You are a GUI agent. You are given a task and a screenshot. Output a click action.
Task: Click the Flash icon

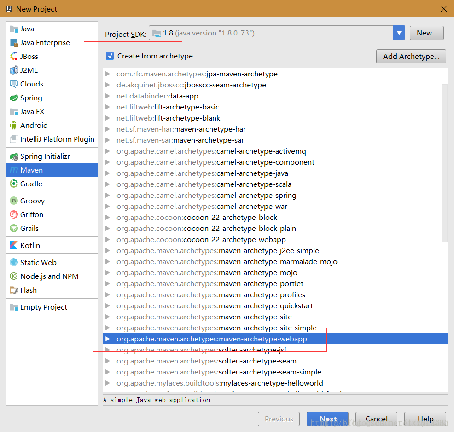pyautogui.click(x=14, y=290)
